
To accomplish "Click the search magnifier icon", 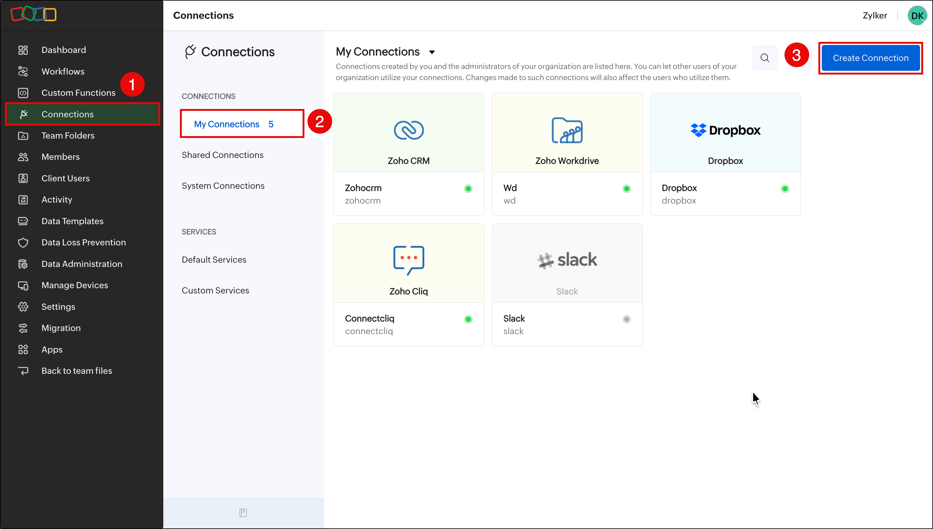I will click(x=765, y=58).
